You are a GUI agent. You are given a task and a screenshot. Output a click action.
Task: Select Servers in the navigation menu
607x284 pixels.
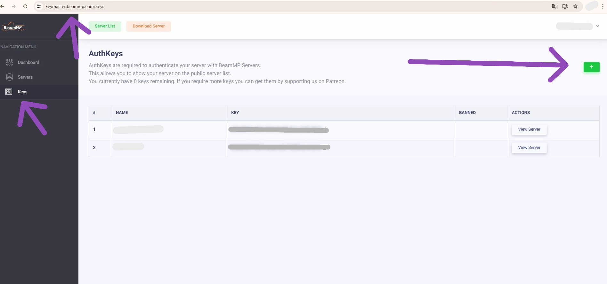[25, 77]
